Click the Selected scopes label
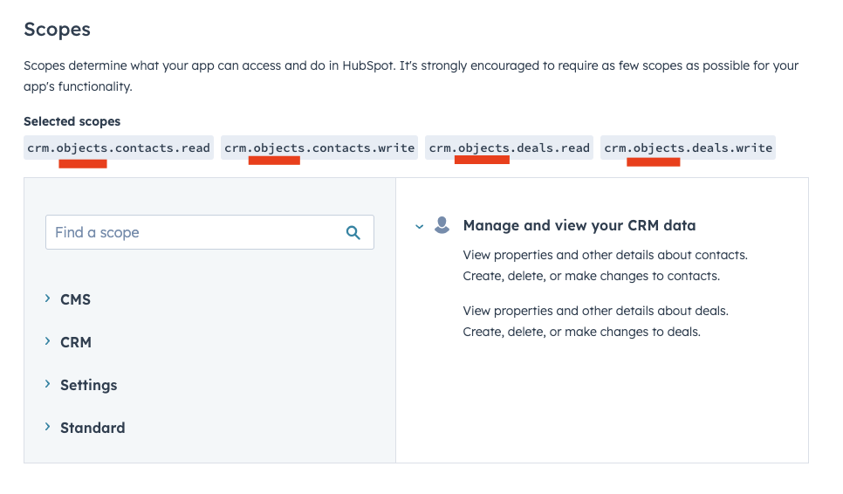The width and height of the screenshot is (843, 494). [x=72, y=121]
